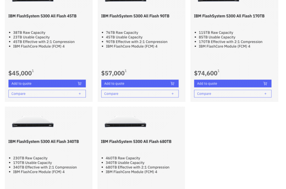Click cart icon on 45TB Add to quote
Viewport: 286px width, 189px height.
[80, 84]
